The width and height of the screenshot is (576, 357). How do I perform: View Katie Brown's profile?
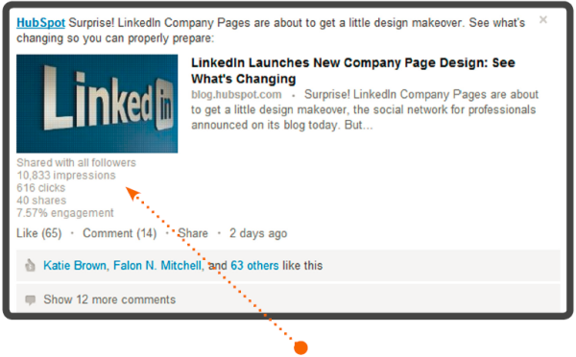(x=75, y=265)
